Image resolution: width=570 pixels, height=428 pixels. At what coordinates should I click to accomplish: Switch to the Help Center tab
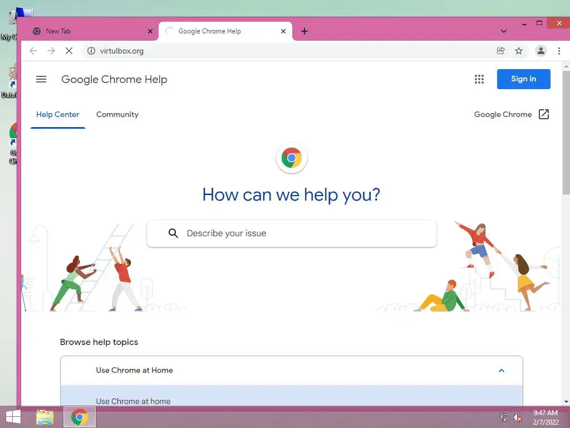tap(58, 115)
